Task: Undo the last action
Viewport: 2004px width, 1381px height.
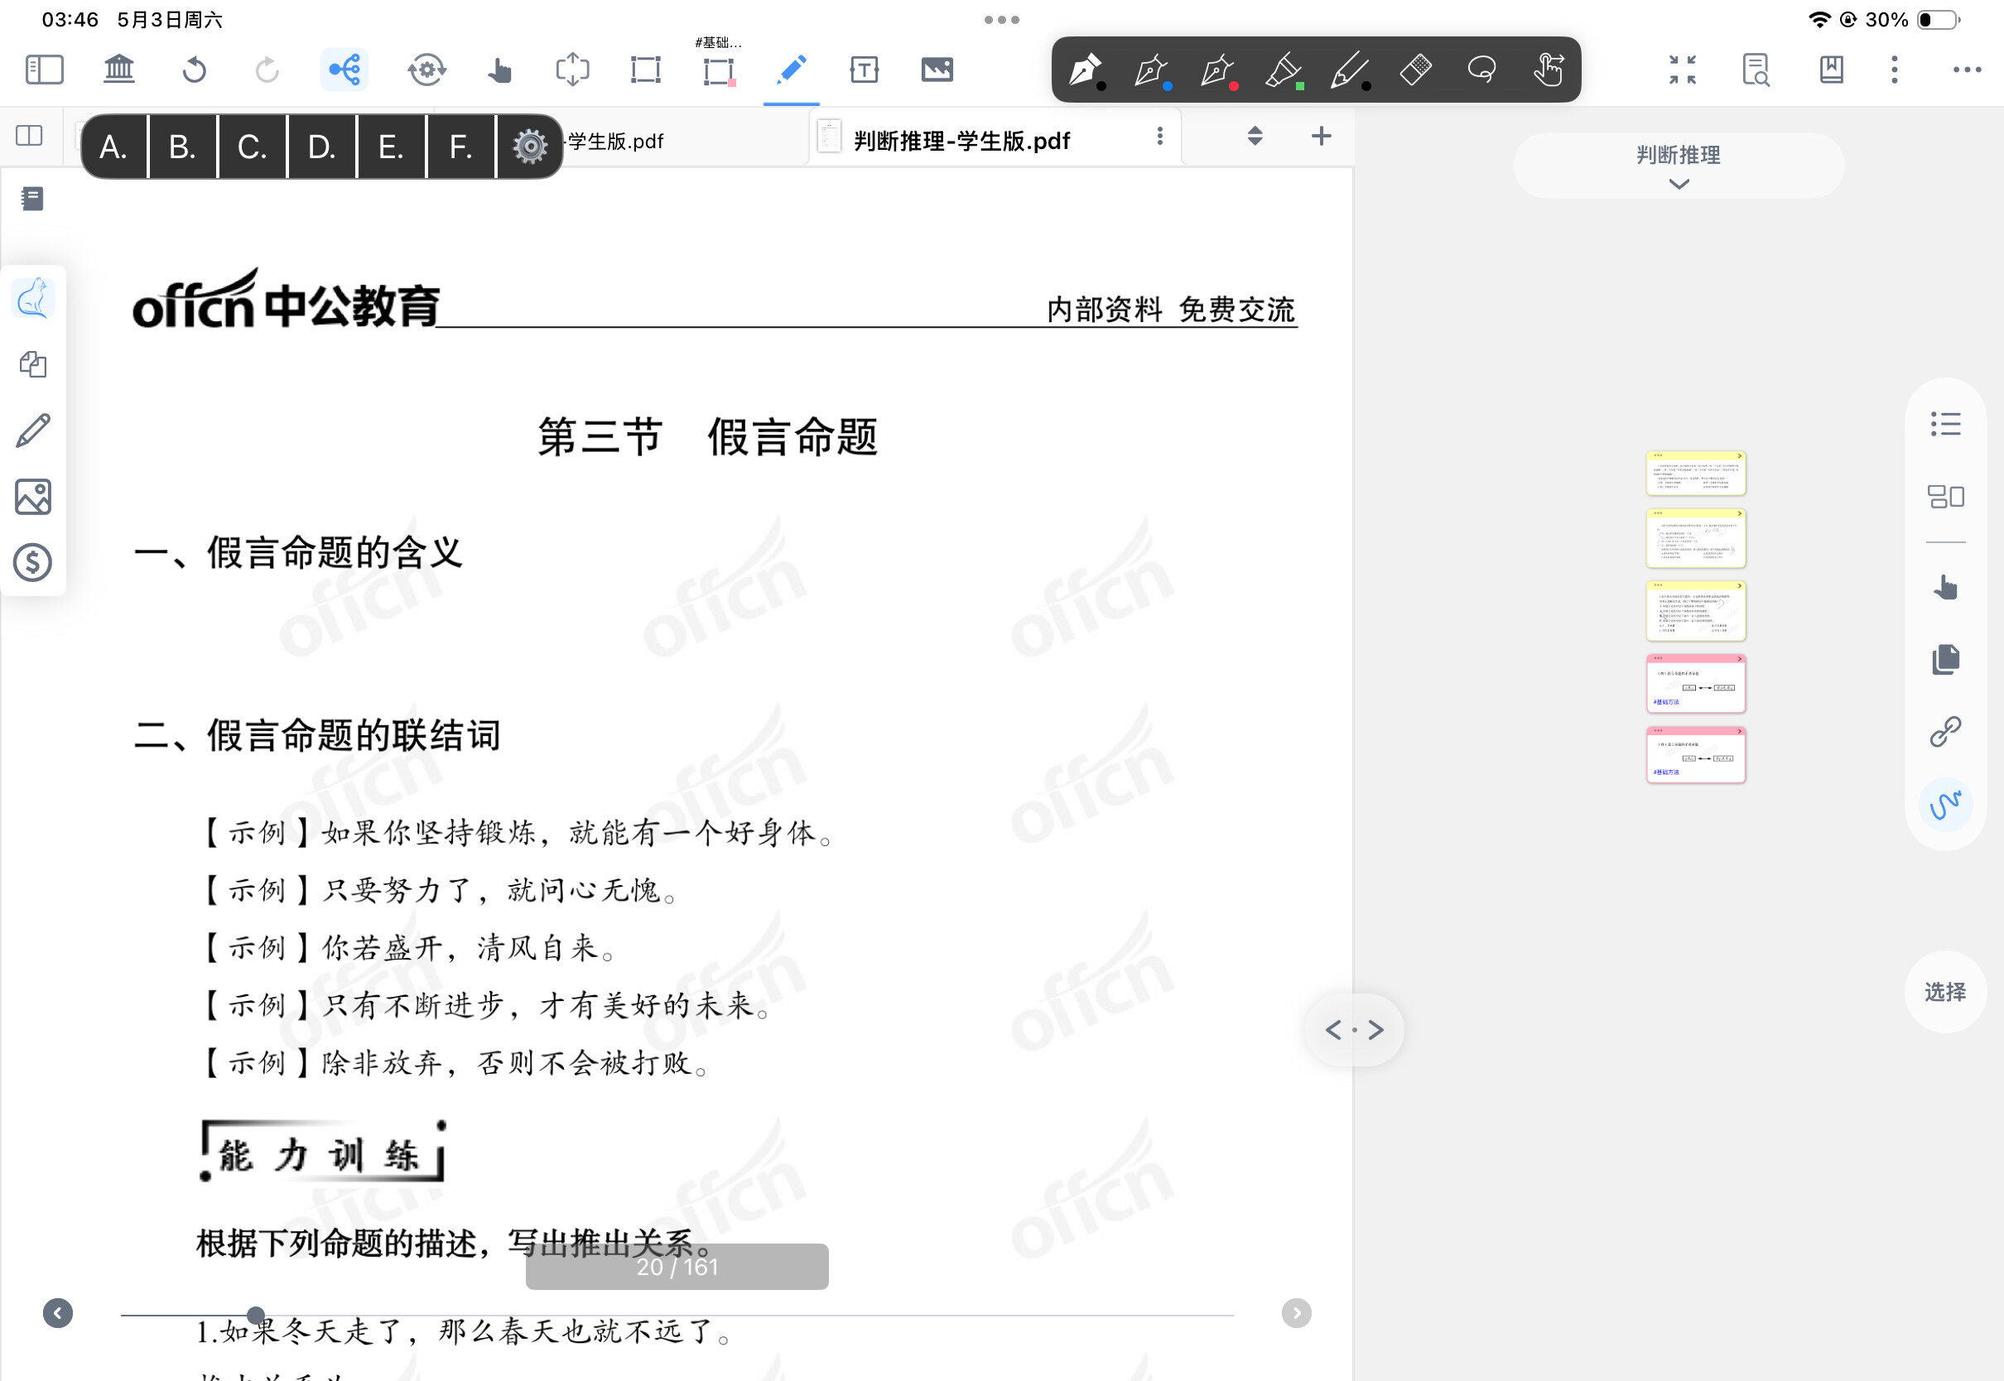Action: pyautogui.click(x=194, y=70)
